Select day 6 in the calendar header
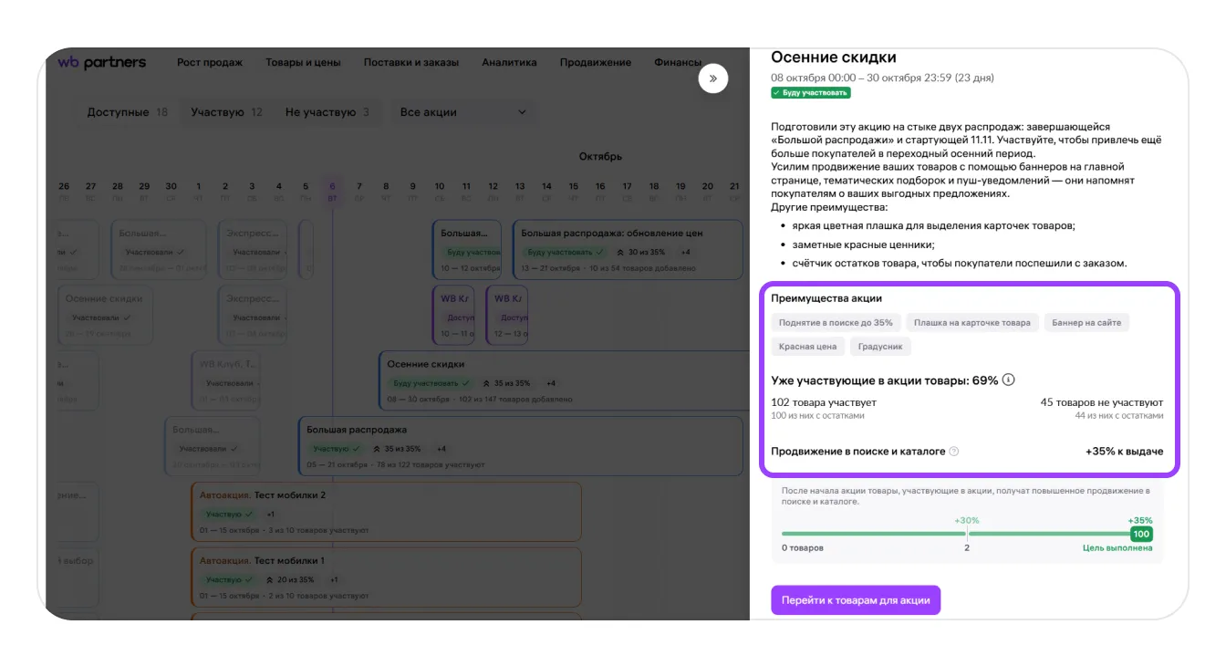The width and height of the screenshot is (1226, 666). coord(332,191)
